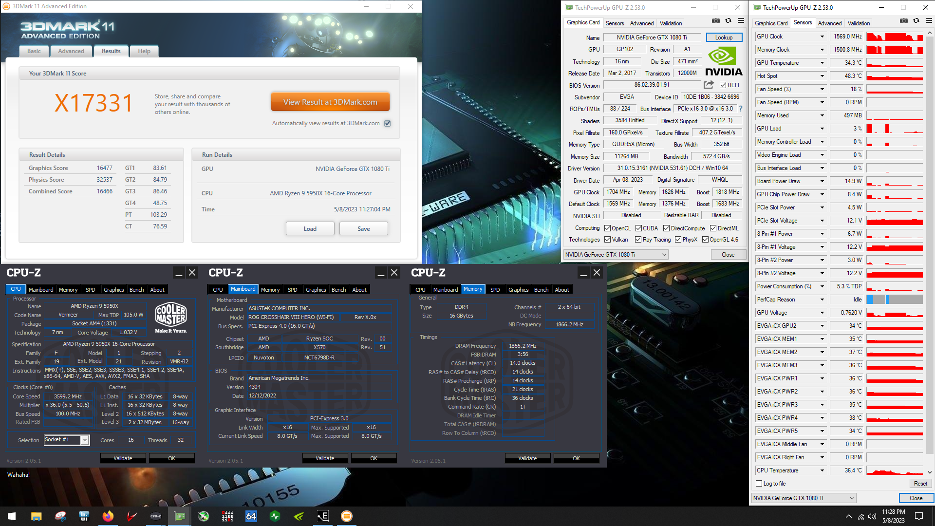Click Reset button in GPU-Z Sensors
Image resolution: width=935 pixels, height=526 pixels.
(920, 484)
